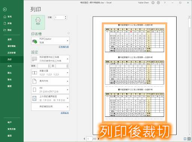Click the help question mark icon

(165, 3)
